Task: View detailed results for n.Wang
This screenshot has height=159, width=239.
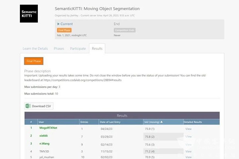Action: pyautogui.click(x=188, y=144)
